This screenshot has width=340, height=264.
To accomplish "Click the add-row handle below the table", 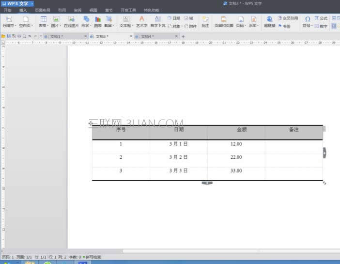I will coord(207,183).
